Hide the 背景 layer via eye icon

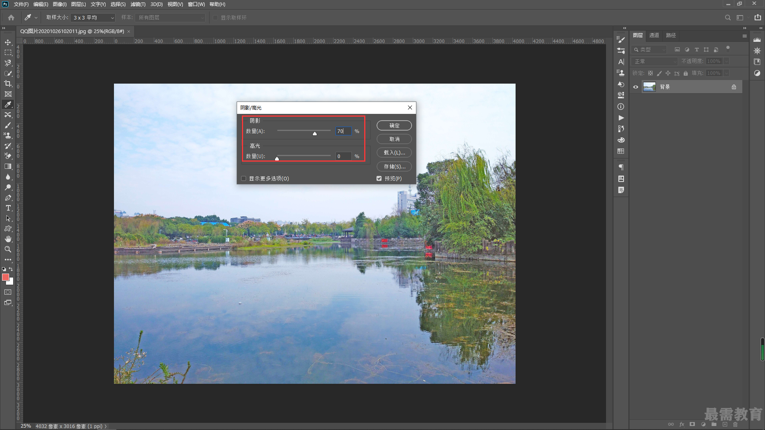pyautogui.click(x=636, y=87)
